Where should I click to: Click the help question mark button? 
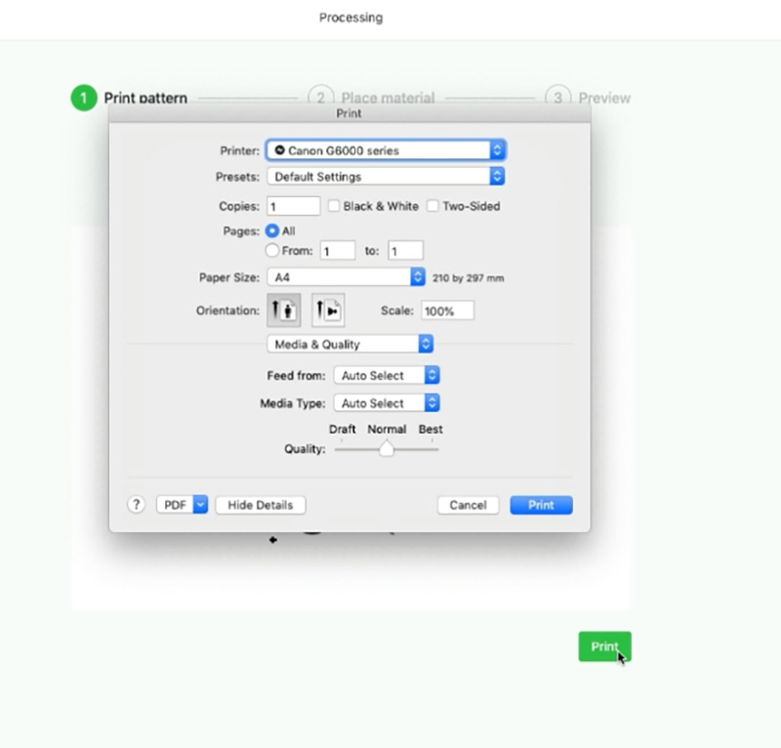[137, 505]
